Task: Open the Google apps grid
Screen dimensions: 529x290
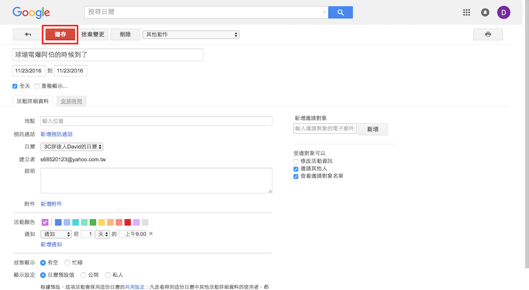Action: (x=467, y=12)
